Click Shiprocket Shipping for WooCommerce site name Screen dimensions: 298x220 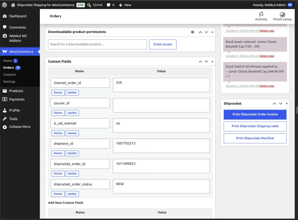(46, 5)
